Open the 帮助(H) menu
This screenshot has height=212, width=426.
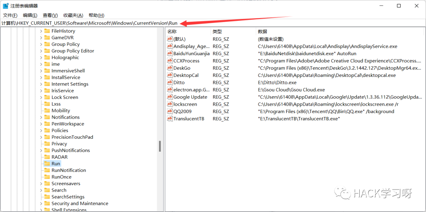[97, 15]
